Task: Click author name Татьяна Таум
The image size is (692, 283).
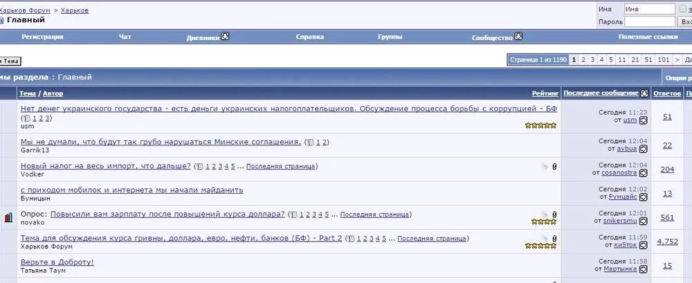Action: (x=43, y=270)
